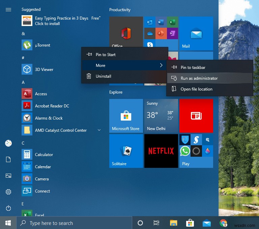
Task: Open the OneNote icon in Productivity tiles
Action: (172, 33)
